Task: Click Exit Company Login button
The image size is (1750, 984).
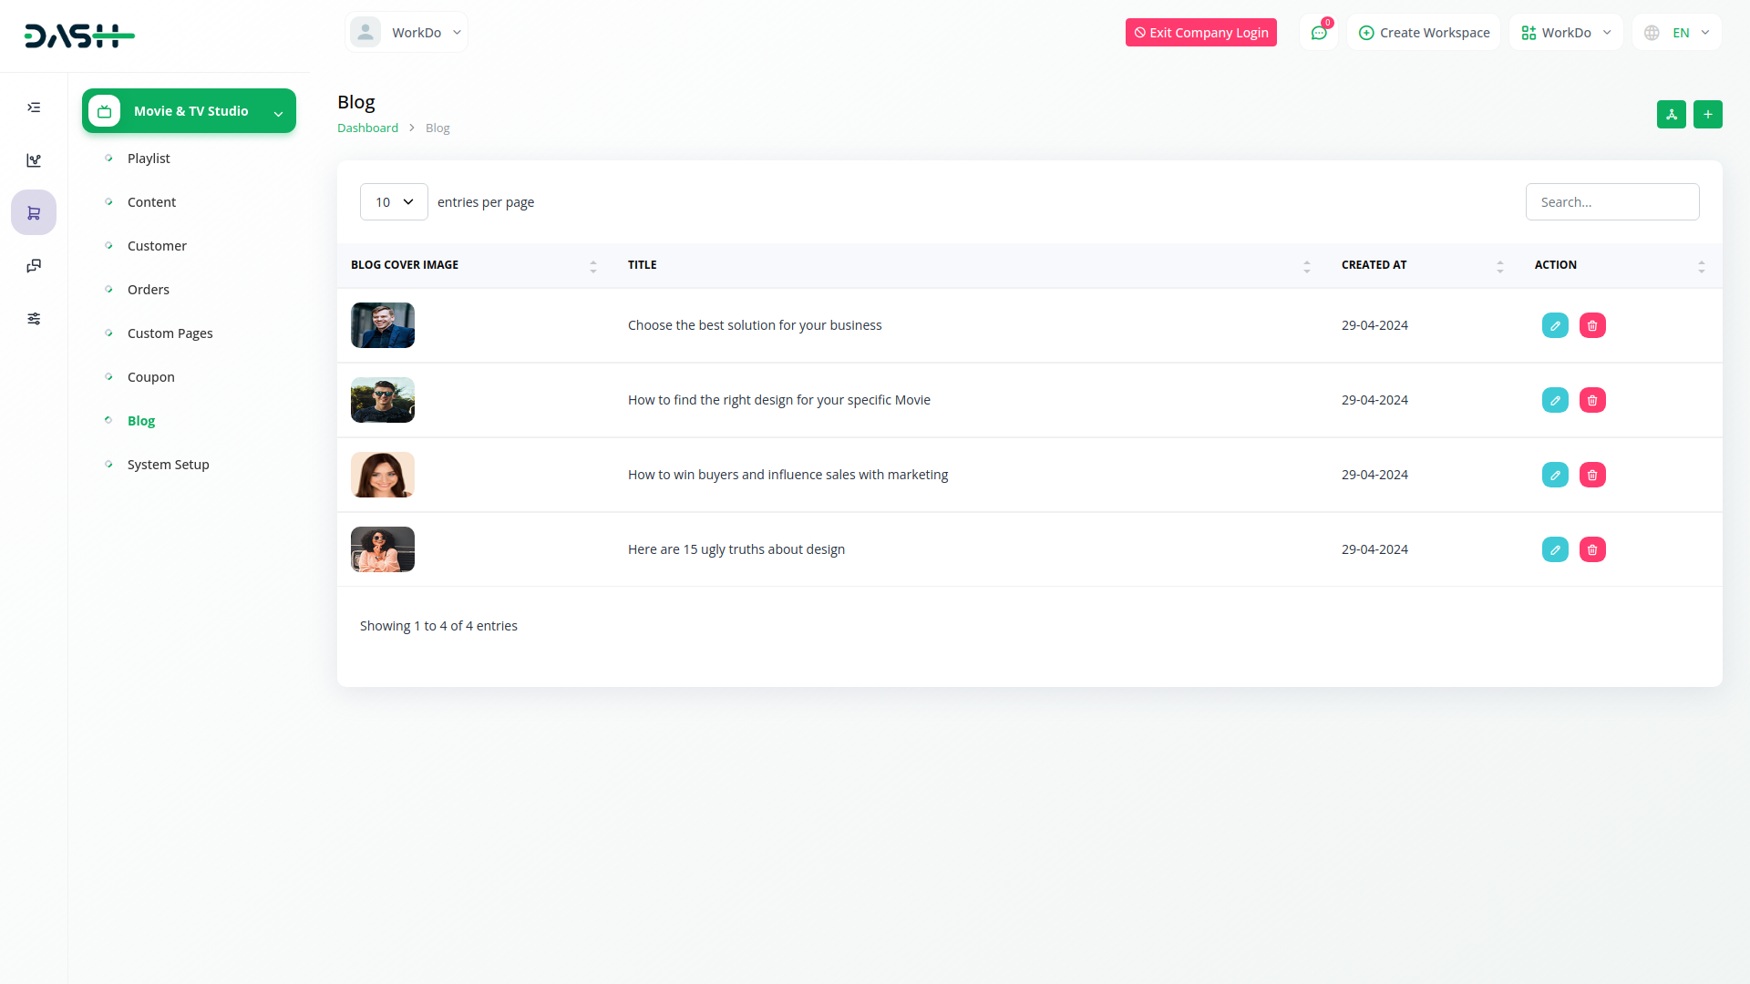Action: click(x=1200, y=33)
